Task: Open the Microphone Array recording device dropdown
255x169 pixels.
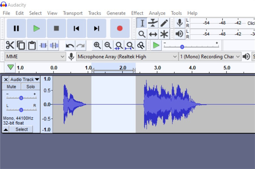Action: 127,57
